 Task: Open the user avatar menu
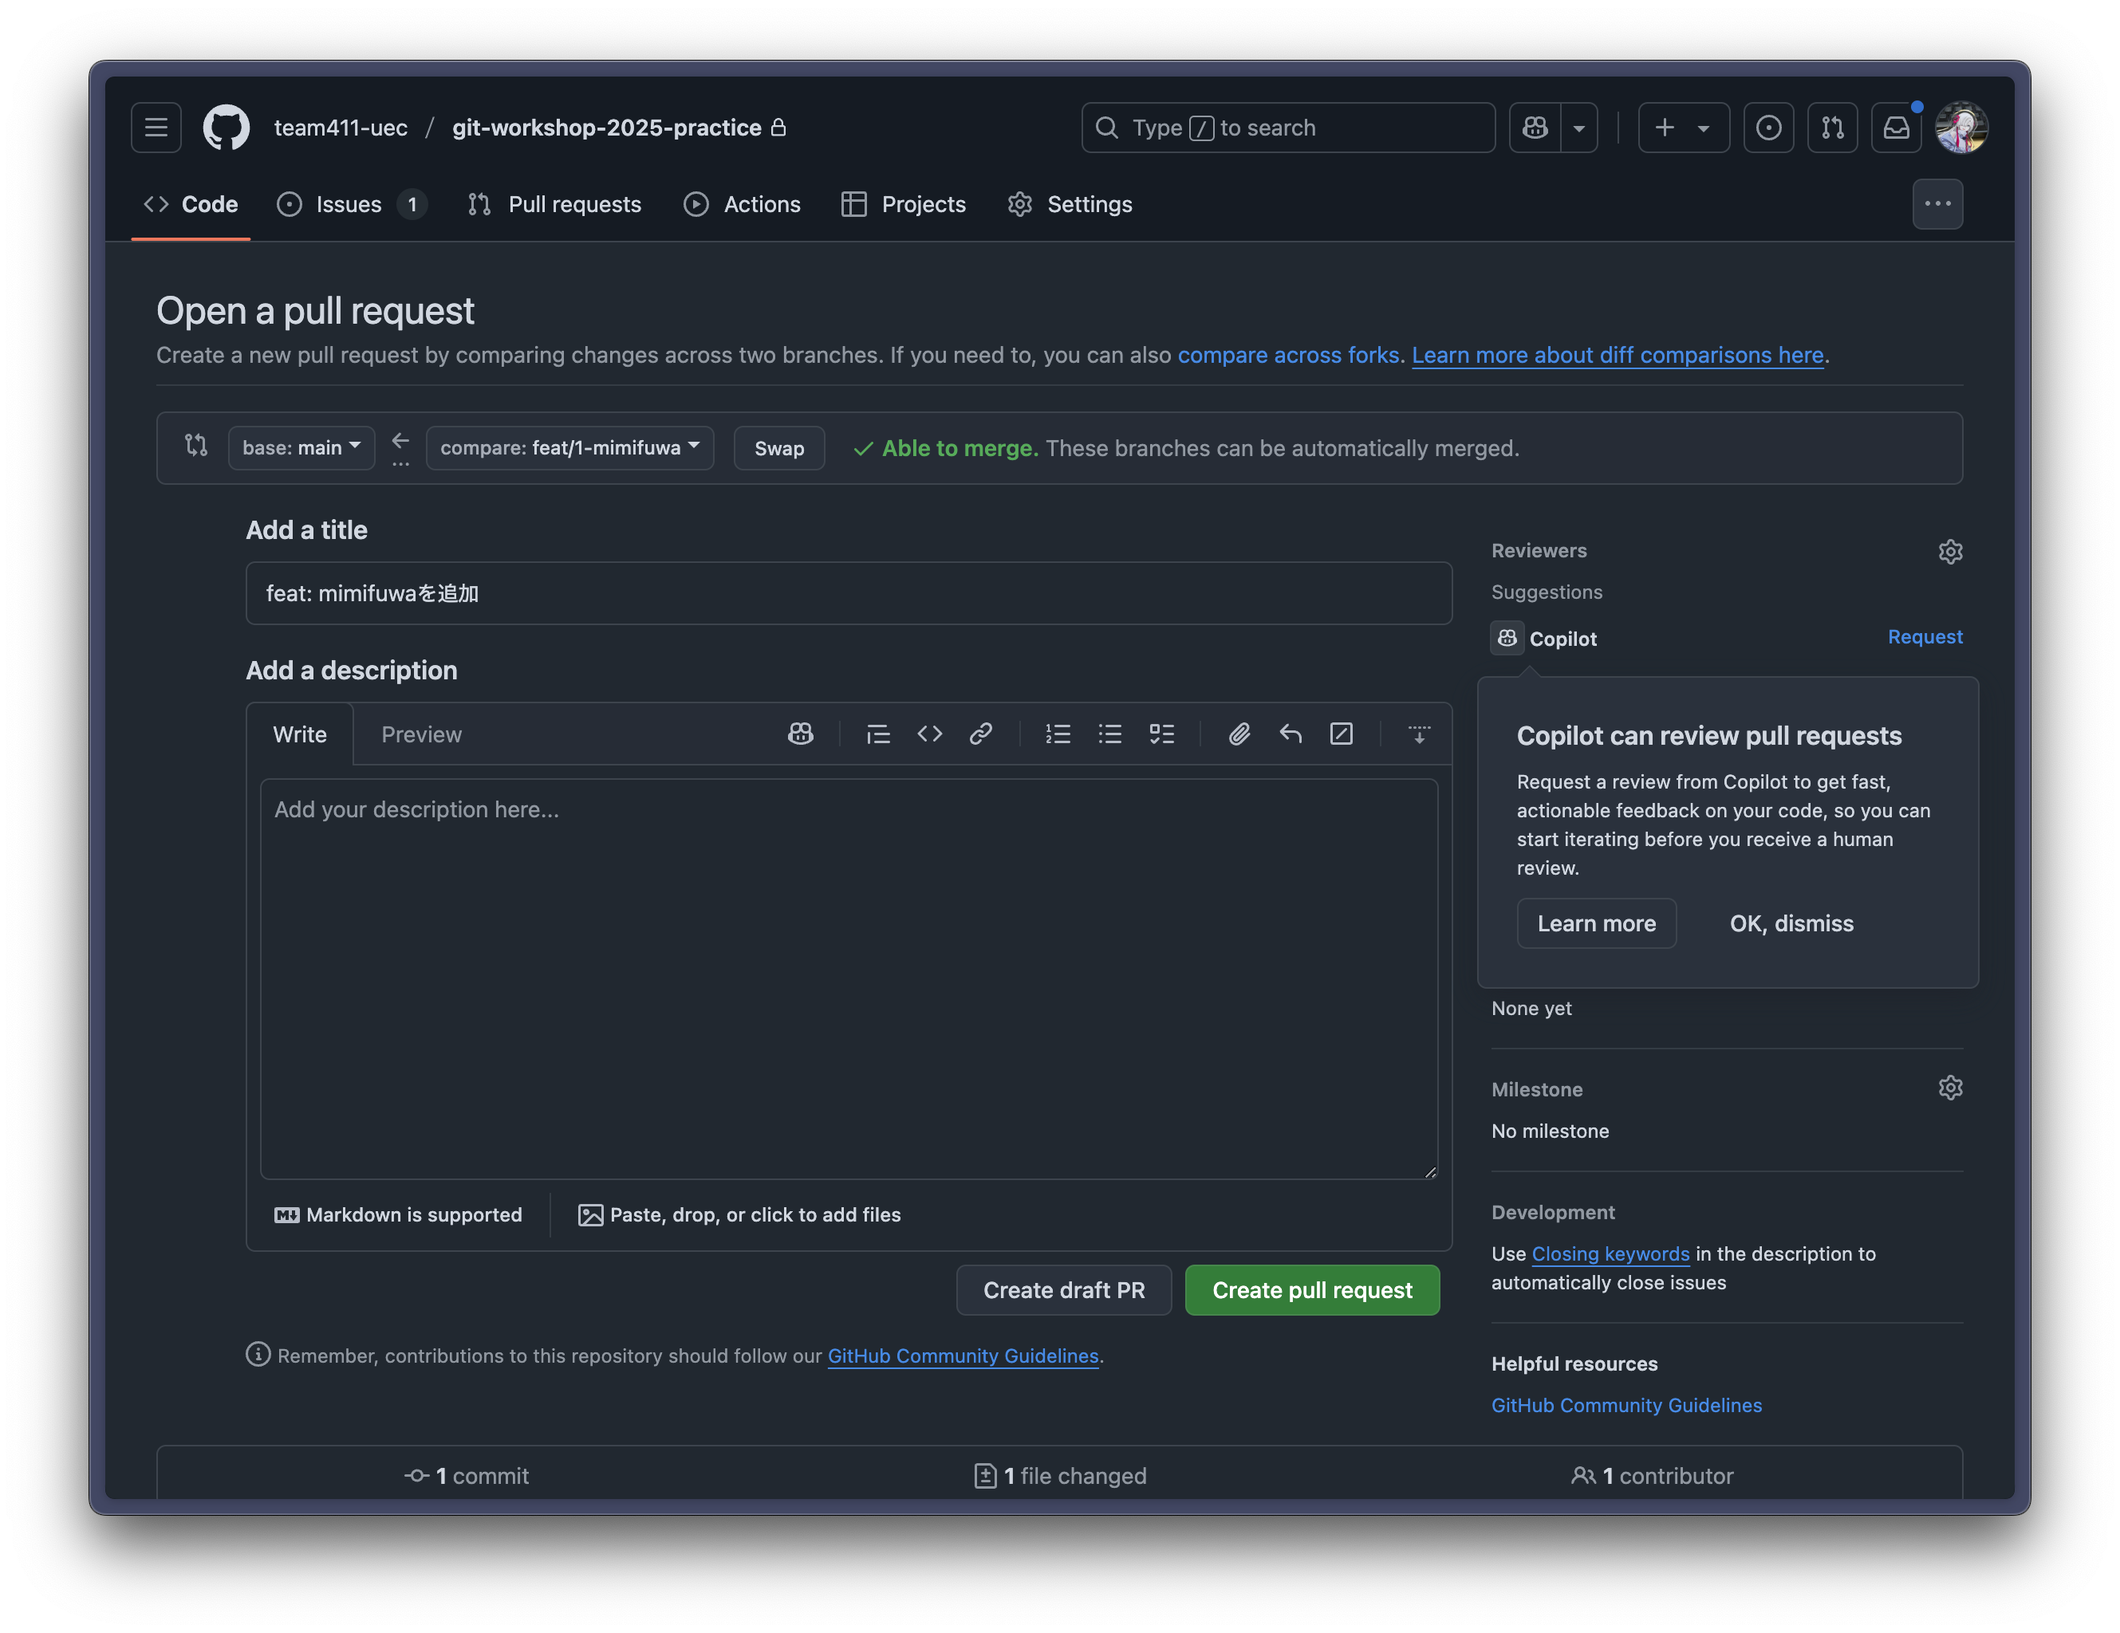[x=1960, y=127]
